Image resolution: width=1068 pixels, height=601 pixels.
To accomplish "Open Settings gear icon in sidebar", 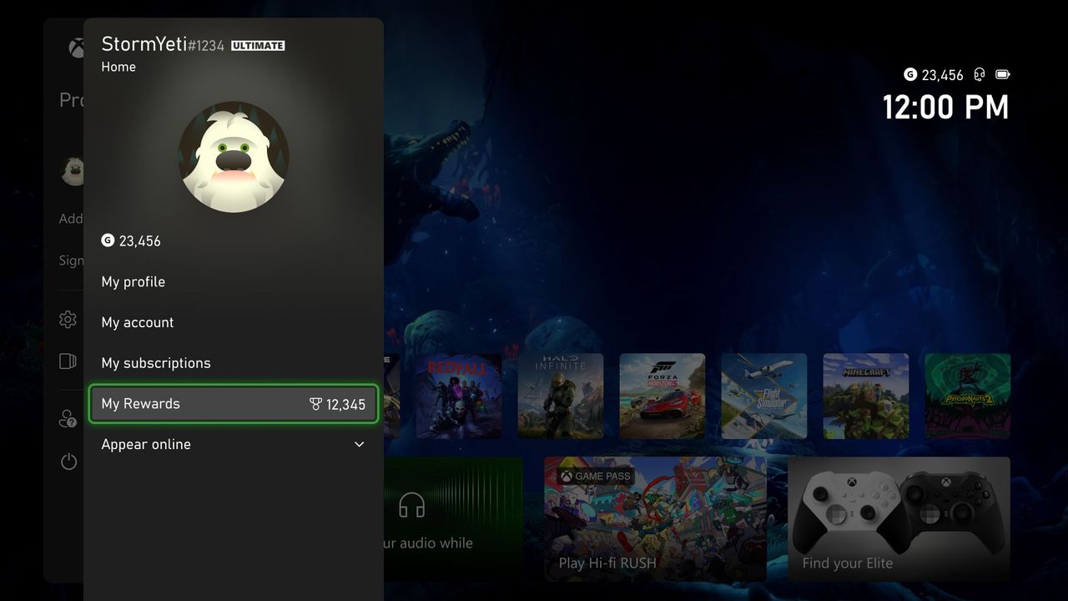I will 68,320.
